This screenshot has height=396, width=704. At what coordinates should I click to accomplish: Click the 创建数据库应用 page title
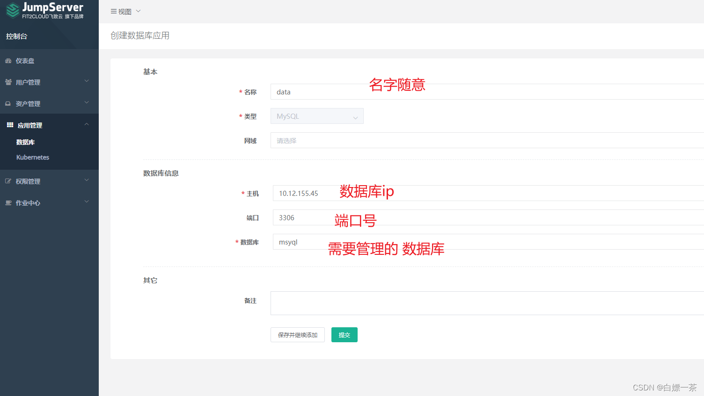click(x=140, y=36)
